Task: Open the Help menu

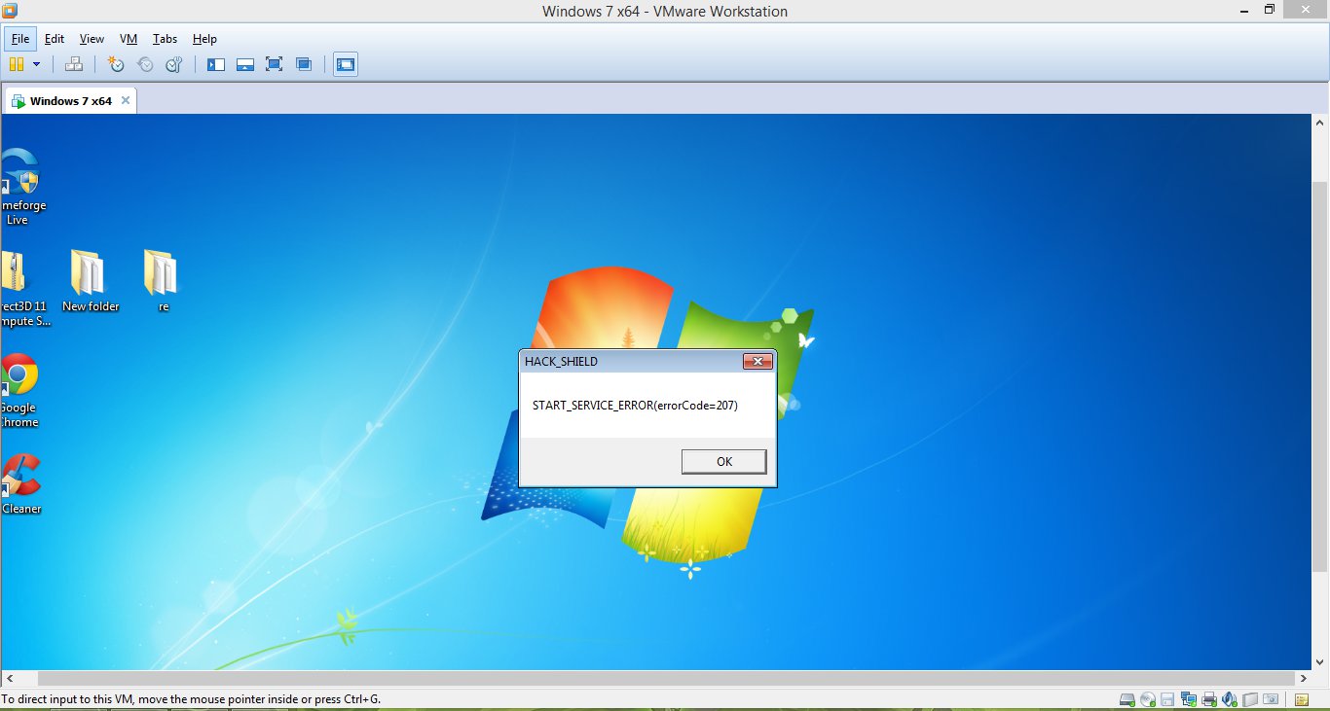Action: (x=204, y=39)
